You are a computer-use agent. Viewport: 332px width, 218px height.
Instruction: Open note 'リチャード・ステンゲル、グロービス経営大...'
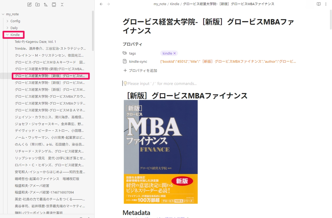[49, 151]
